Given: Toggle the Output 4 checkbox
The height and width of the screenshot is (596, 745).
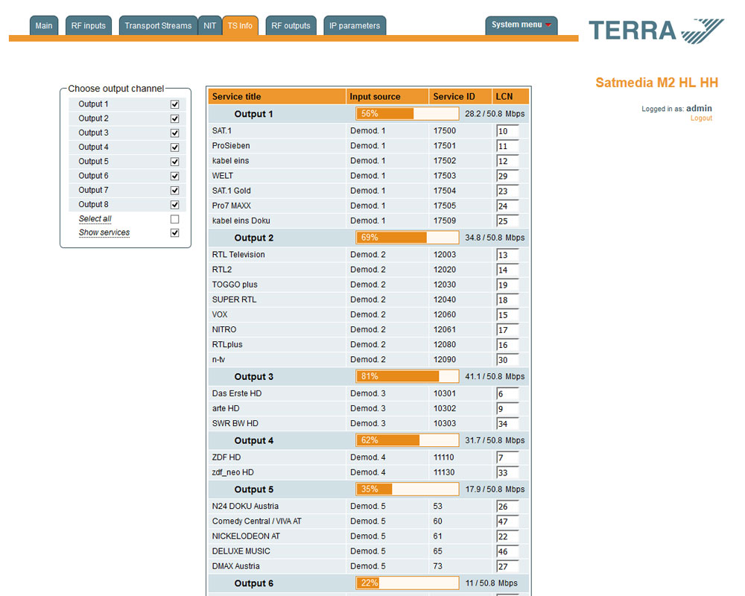Looking at the screenshot, I should coord(174,148).
